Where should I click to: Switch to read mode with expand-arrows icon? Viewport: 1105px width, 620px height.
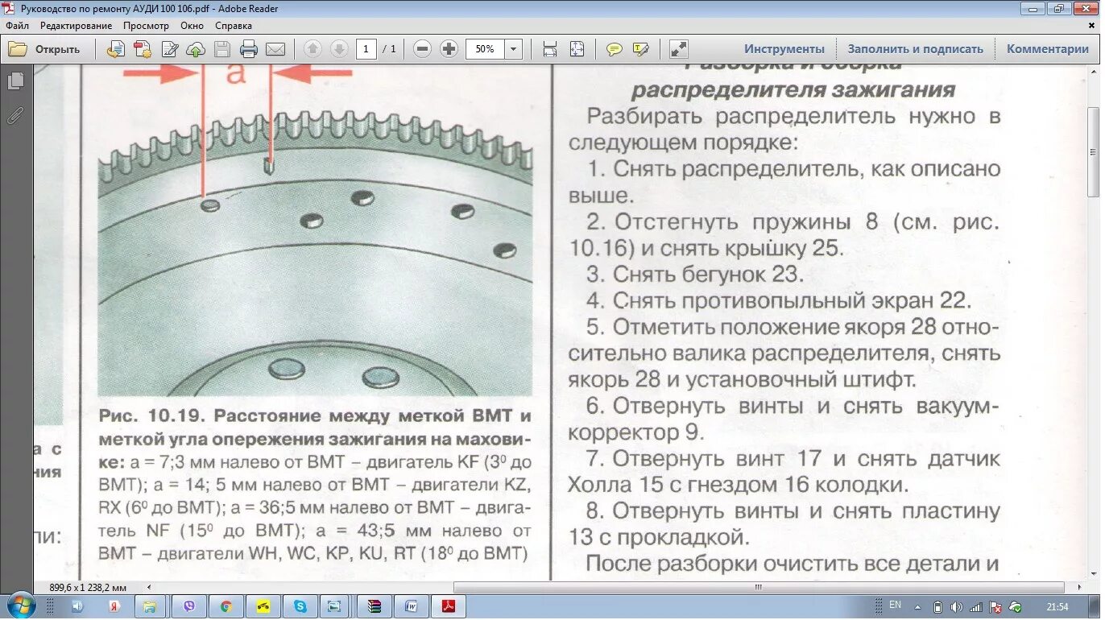click(679, 49)
